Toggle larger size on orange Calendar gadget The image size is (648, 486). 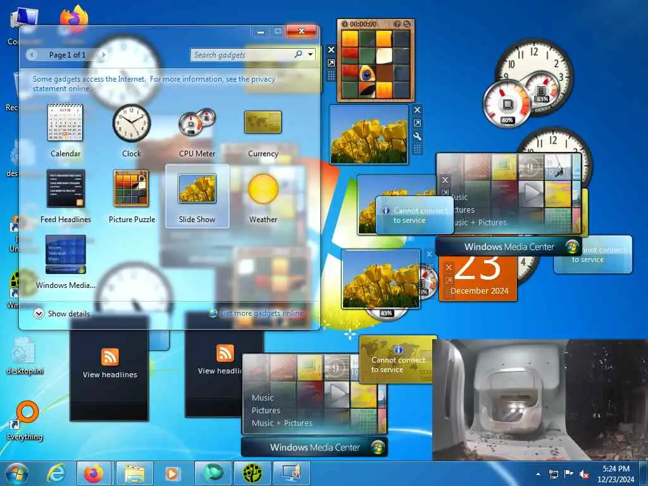coord(449,280)
